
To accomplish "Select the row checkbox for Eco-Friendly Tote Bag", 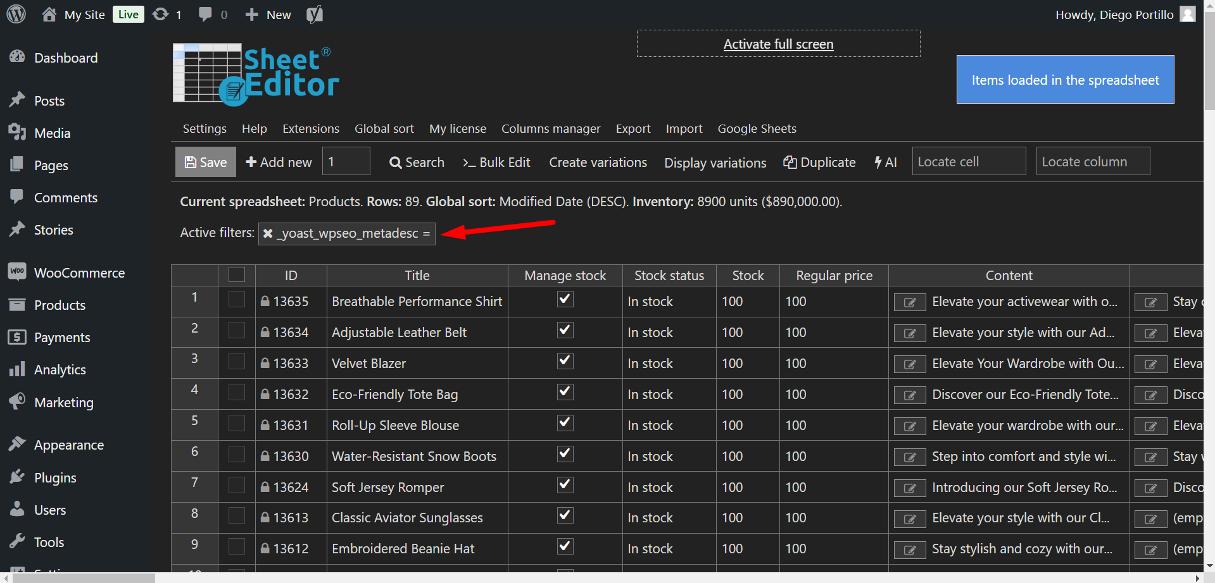I will pos(237,393).
